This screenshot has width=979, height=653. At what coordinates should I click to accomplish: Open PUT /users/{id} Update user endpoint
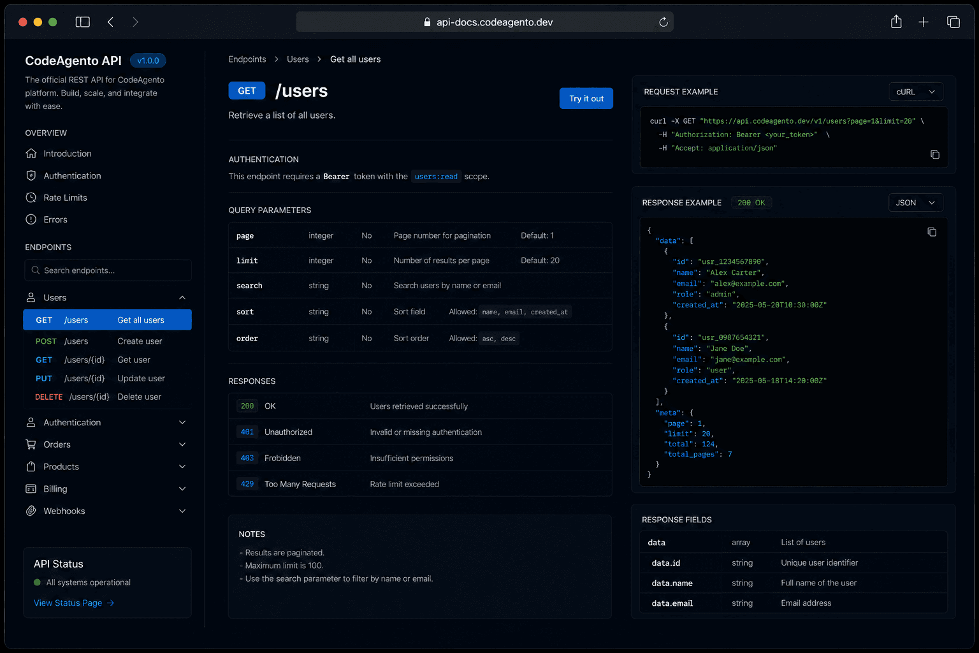coord(107,378)
